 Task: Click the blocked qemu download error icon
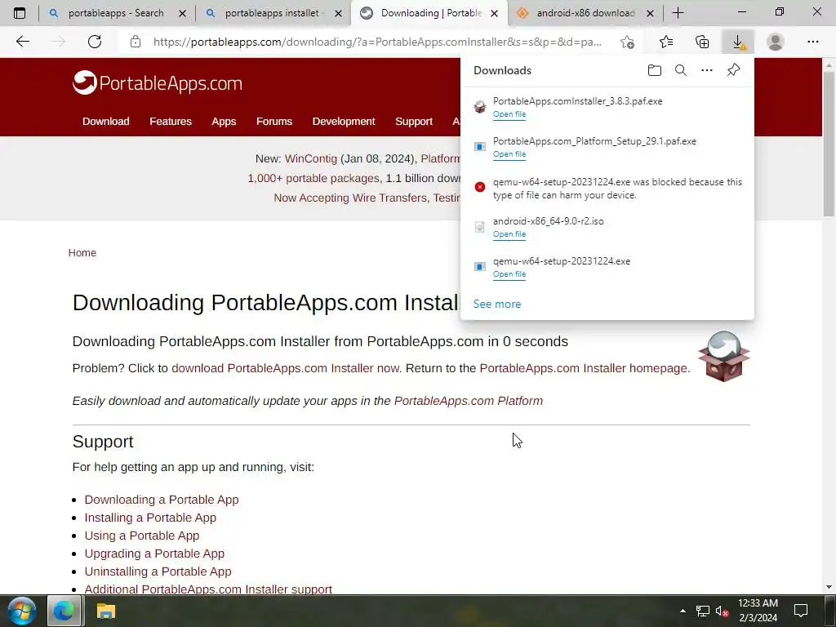[x=480, y=187]
